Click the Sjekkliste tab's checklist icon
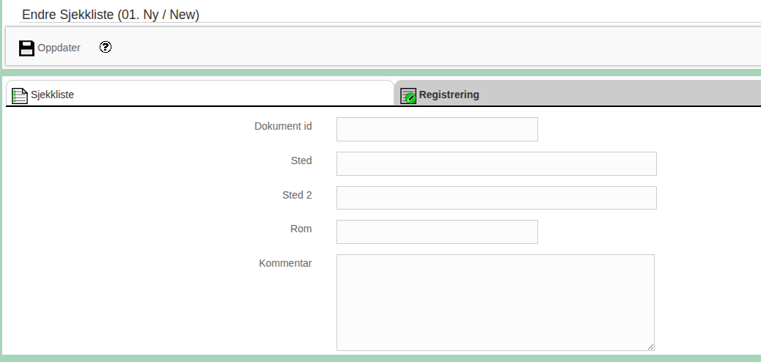 point(20,95)
